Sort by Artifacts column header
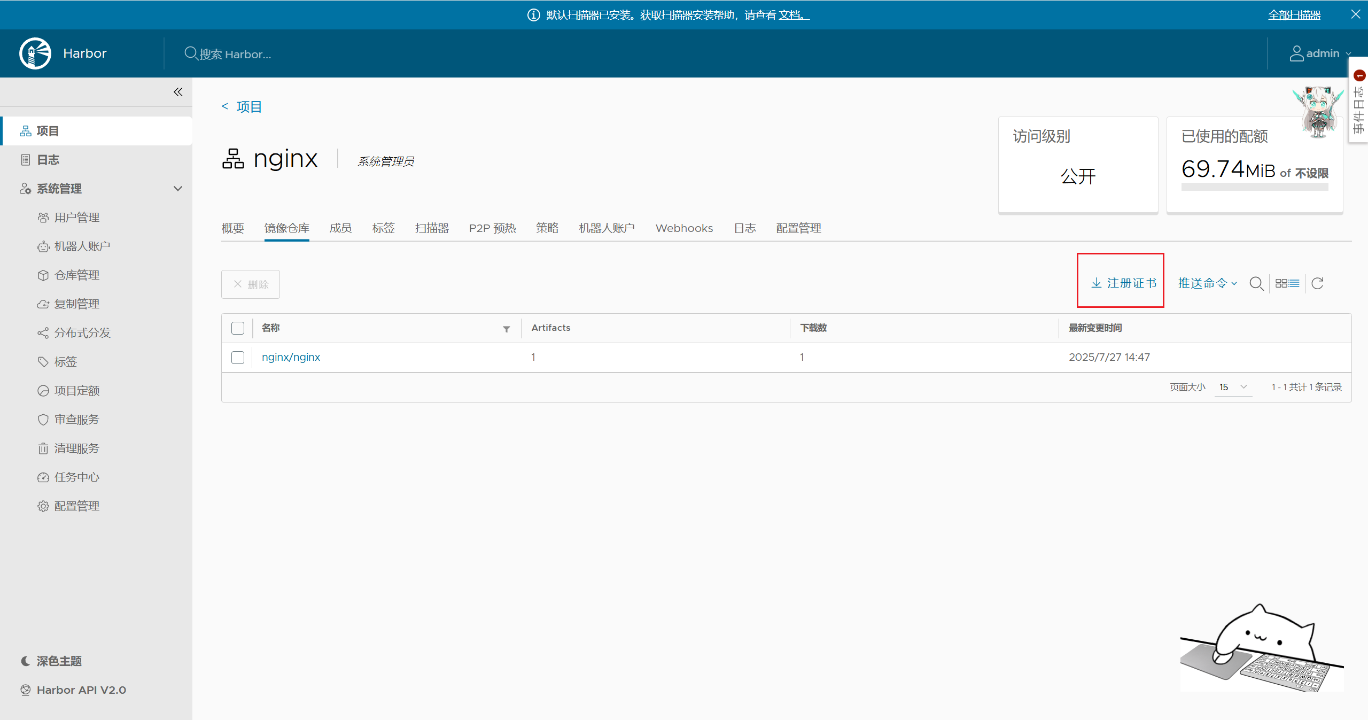Screen dimensions: 1368x720 [551, 328]
